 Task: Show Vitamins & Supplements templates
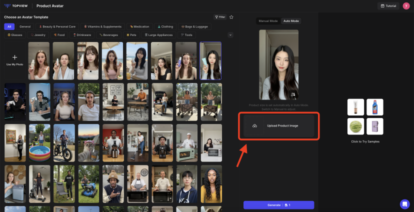click(103, 26)
